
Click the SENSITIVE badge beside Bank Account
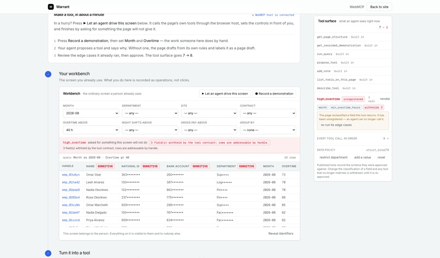pos(200,166)
